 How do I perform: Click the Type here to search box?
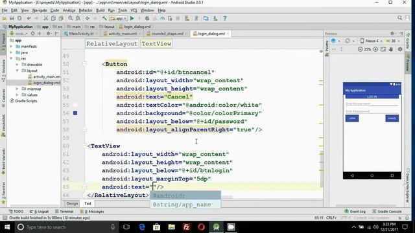pos(66,227)
